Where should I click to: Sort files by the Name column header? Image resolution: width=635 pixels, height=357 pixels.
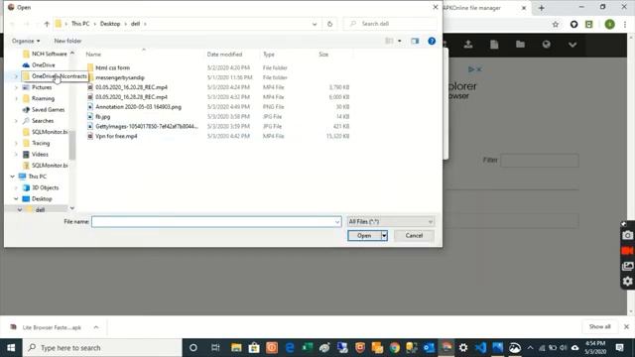[x=93, y=55]
